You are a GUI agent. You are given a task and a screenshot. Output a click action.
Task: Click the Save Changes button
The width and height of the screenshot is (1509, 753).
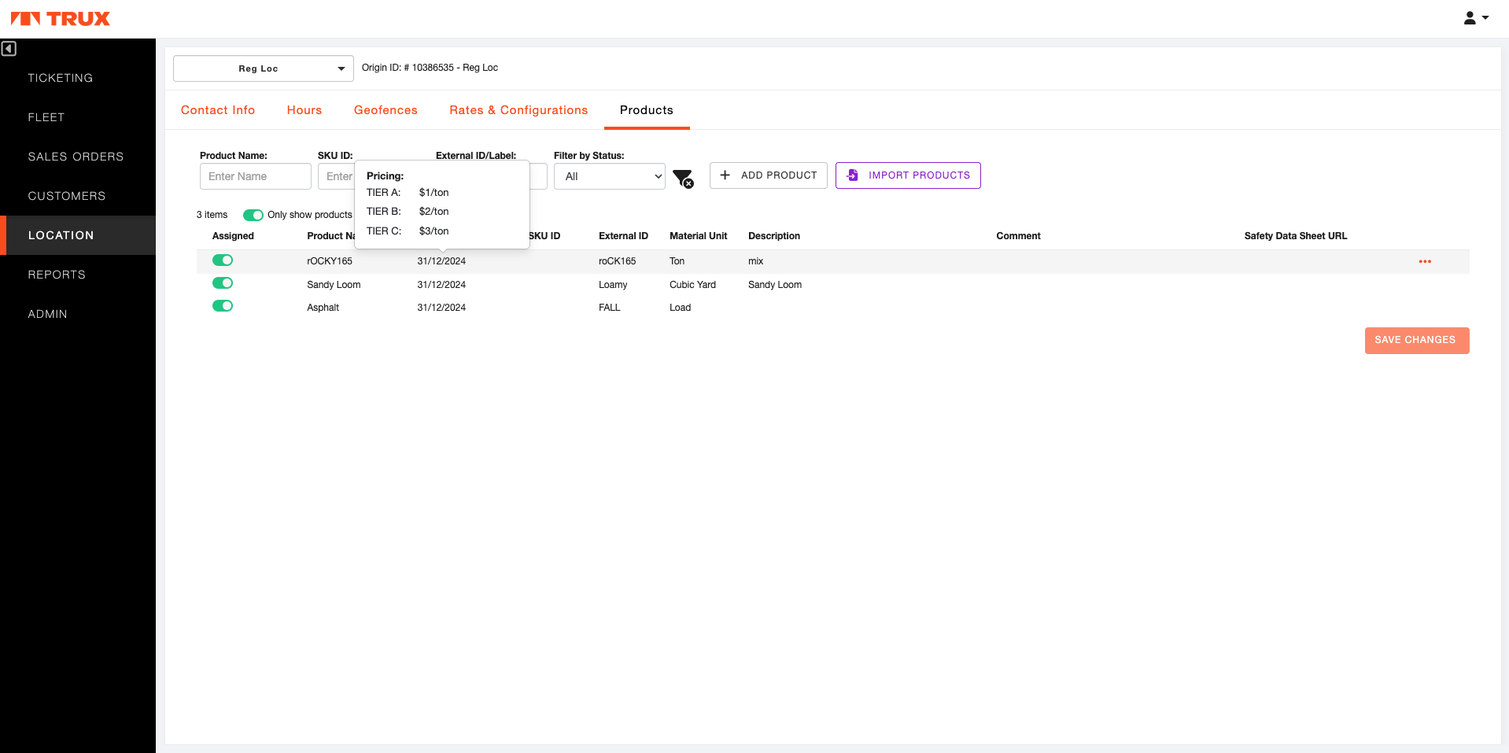click(x=1416, y=340)
